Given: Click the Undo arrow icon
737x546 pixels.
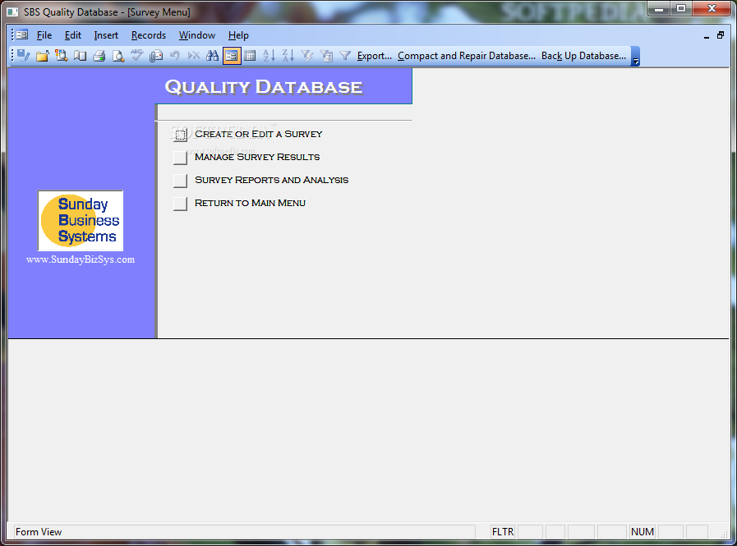Looking at the screenshot, I should click(x=174, y=56).
